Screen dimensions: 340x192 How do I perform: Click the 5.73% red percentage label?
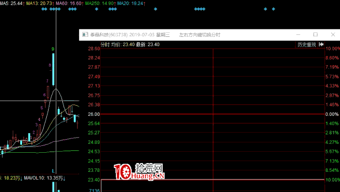coord(332,77)
